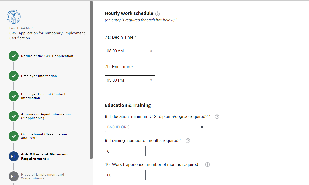Open Place of Employment and Wage Information
Image resolution: width=309 pixels, height=185 pixels.
pyautogui.click(x=42, y=176)
